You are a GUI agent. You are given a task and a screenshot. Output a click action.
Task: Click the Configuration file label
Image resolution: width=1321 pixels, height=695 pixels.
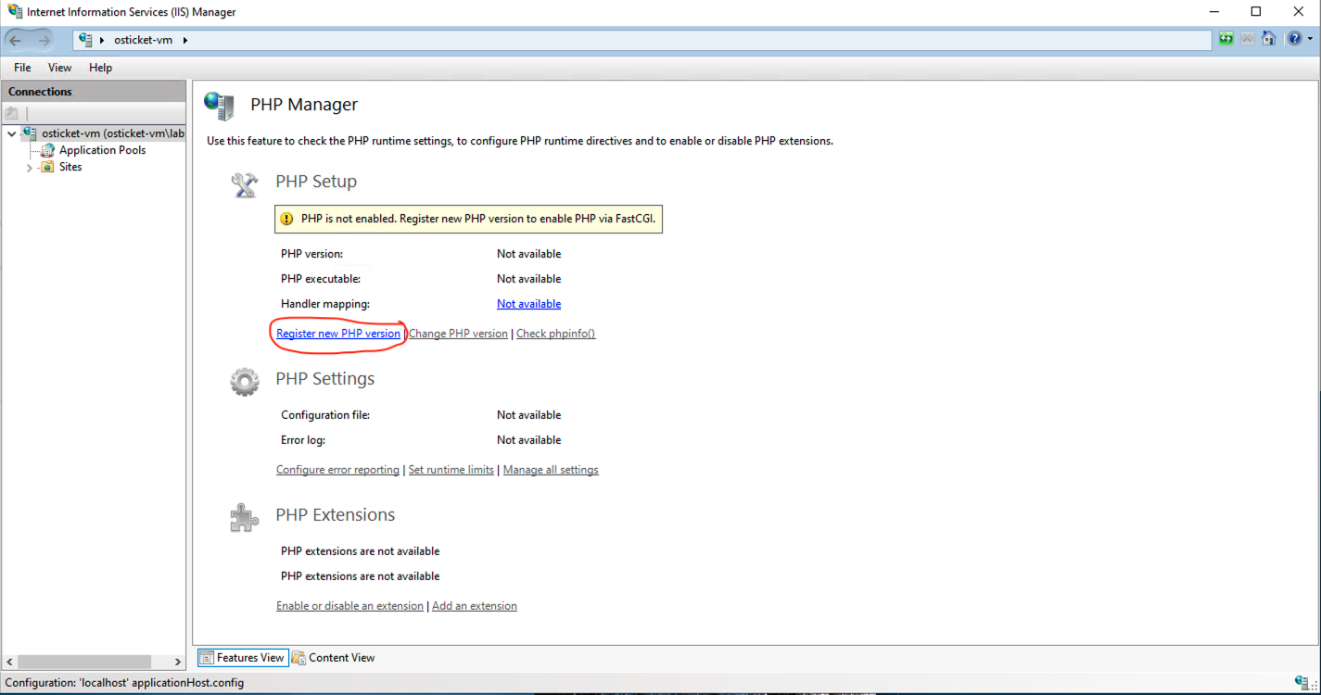point(325,415)
